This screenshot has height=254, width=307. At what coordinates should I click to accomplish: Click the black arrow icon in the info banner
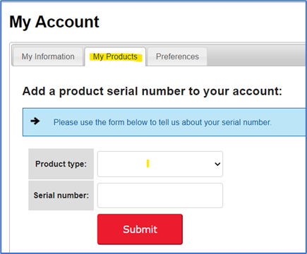click(35, 121)
